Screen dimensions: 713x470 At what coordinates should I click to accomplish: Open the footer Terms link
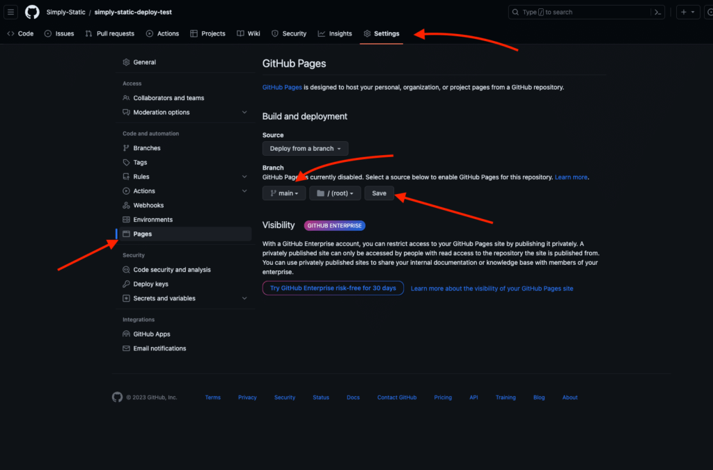tap(212, 397)
